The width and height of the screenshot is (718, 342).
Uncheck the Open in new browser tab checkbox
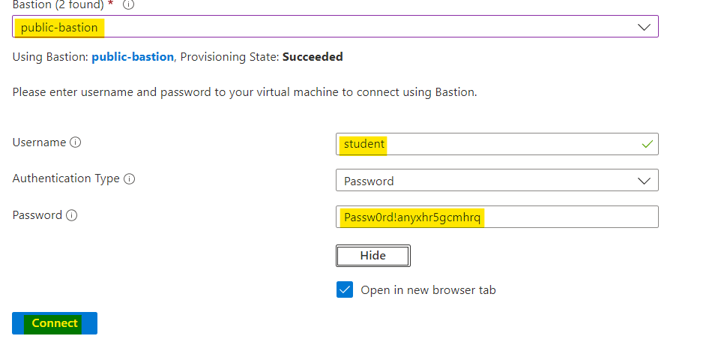(345, 290)
